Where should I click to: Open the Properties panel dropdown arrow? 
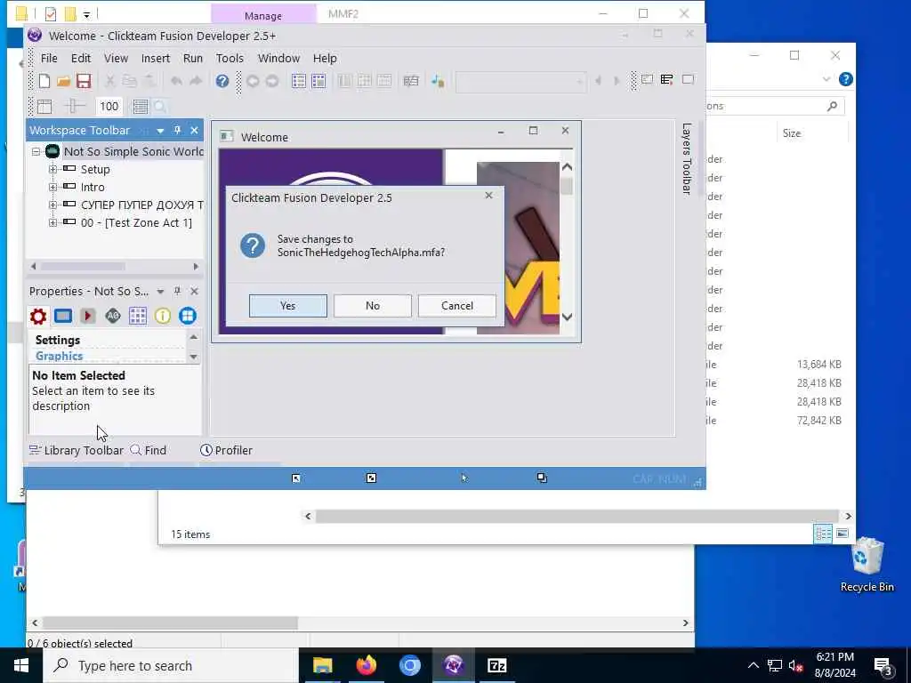tap(160, 292)
